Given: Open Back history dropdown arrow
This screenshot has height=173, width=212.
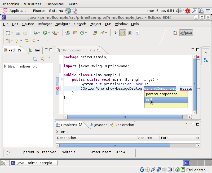Looking at the screenshot, I should point(38,41).
